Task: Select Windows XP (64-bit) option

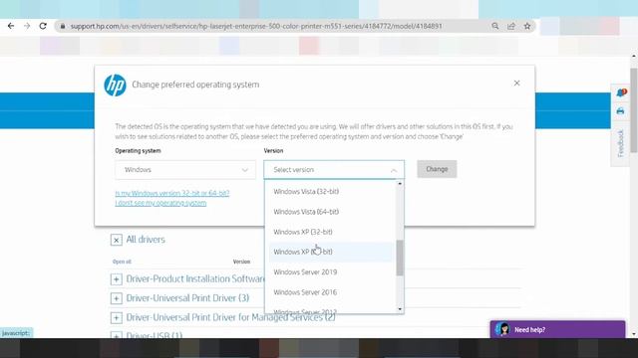Action: pos(330,252)
